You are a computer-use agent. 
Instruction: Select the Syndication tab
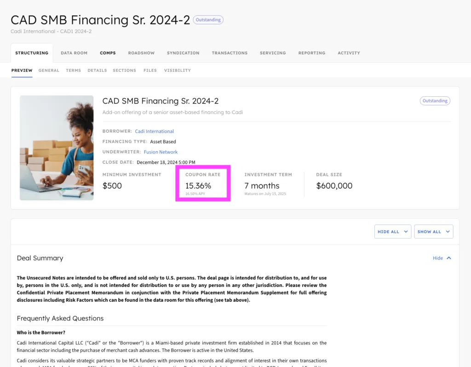(183, 53)
